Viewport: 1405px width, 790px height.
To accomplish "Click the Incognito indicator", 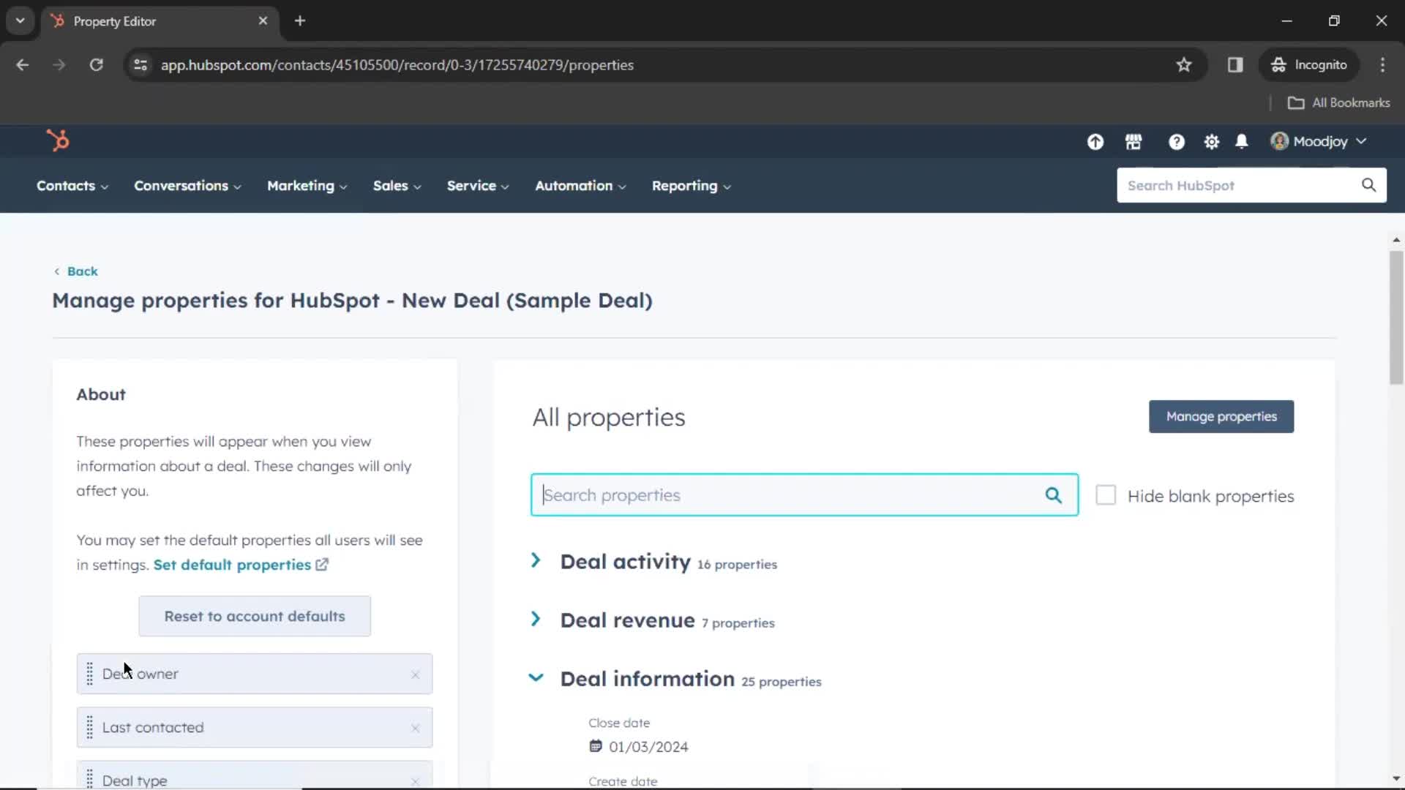I will [x=1309, y=65].
